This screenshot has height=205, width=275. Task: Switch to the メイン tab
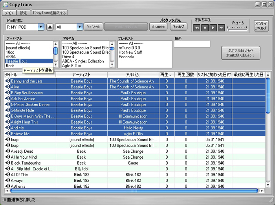(x=9, y=13)
